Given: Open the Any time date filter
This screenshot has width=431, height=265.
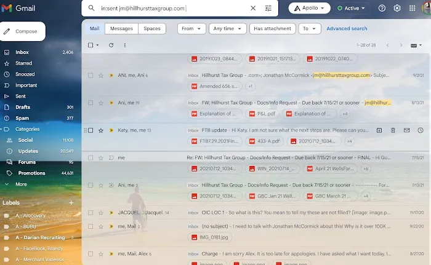Looking at the screenshot, I should coord(228,29).
